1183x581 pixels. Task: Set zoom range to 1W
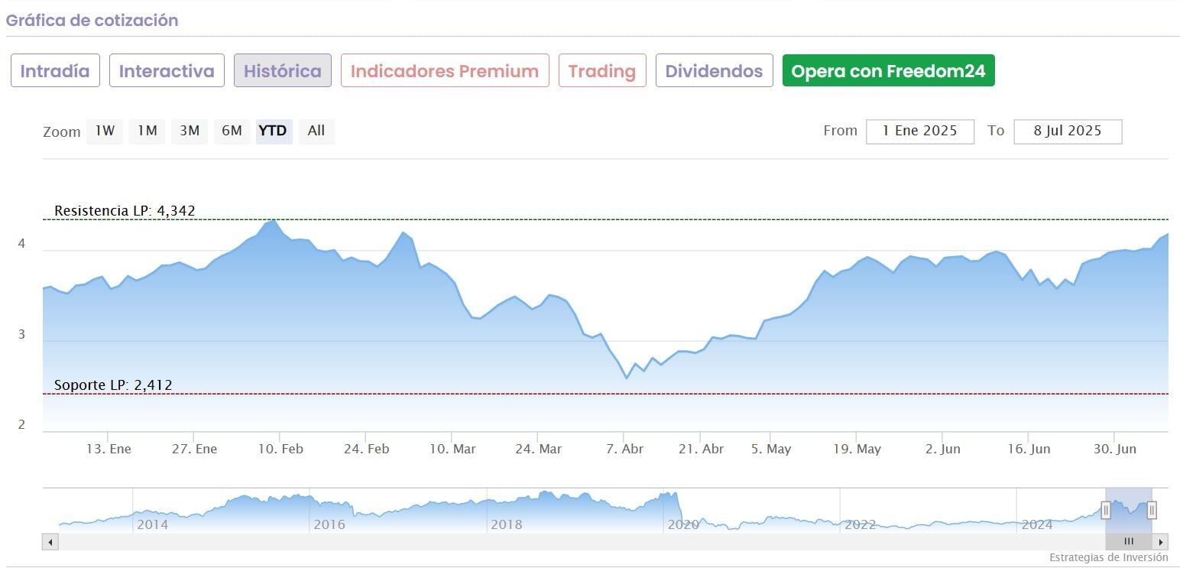[105, 131]
